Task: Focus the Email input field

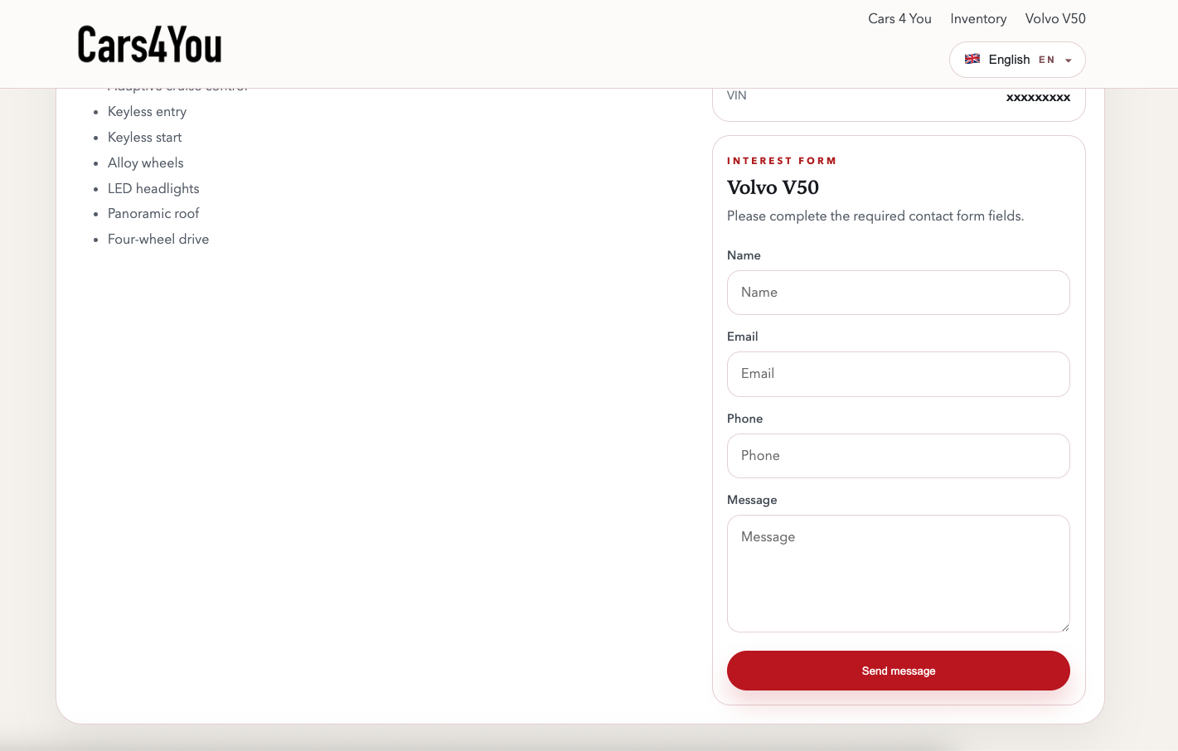Action: coord(899,374)
